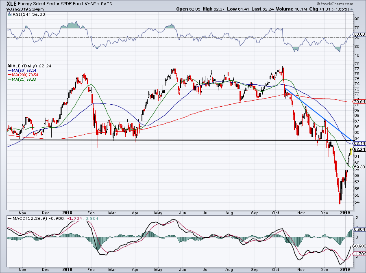Image resolution: width=366 pixels, height=273 pixels.
Task: Click the 'Volume 10.1M' quote value
Action: point(291,9)
